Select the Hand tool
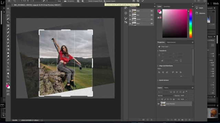The image size is (220, 123). [x=8, y=73]
